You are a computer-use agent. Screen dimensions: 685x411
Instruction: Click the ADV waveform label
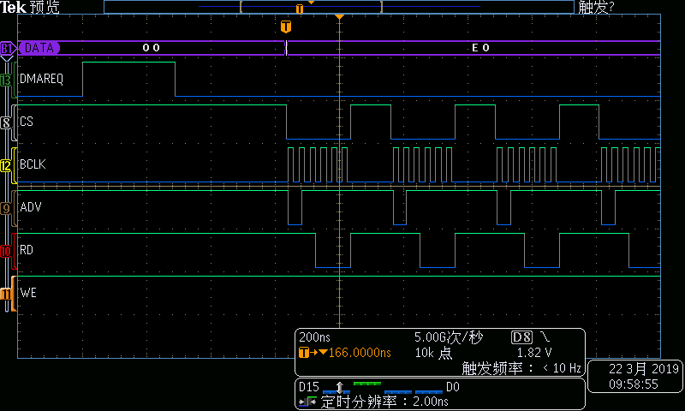(x=31, y=207)
